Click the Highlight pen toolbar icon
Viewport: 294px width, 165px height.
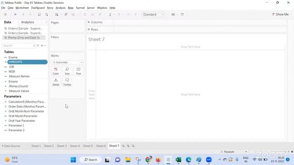(x=110, y=14)
